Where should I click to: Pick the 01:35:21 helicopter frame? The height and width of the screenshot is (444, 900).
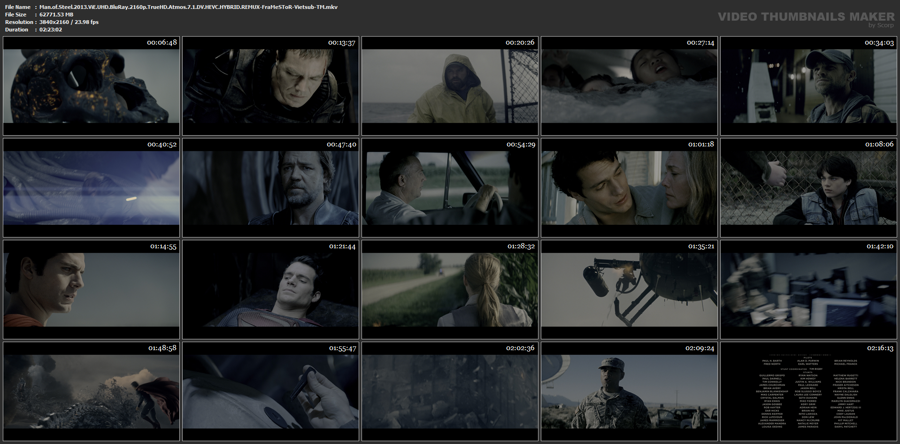(629, 290)
